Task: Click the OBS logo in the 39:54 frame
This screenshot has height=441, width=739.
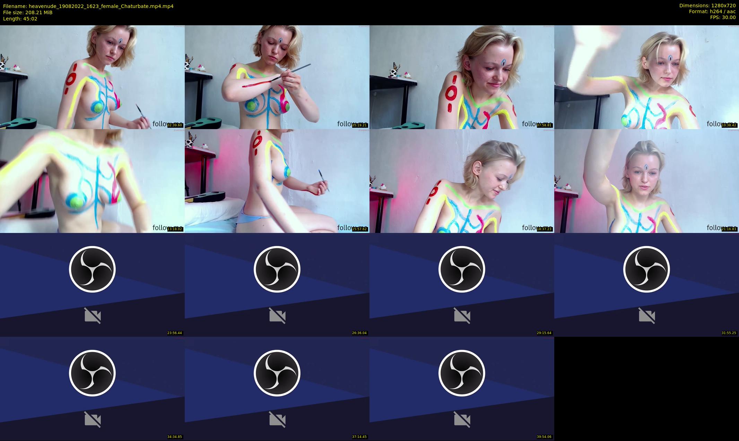Action: [x=462, y=373]
